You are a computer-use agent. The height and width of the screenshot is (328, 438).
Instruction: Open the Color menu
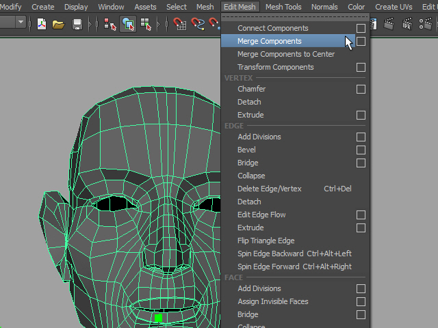coord(356,7)
